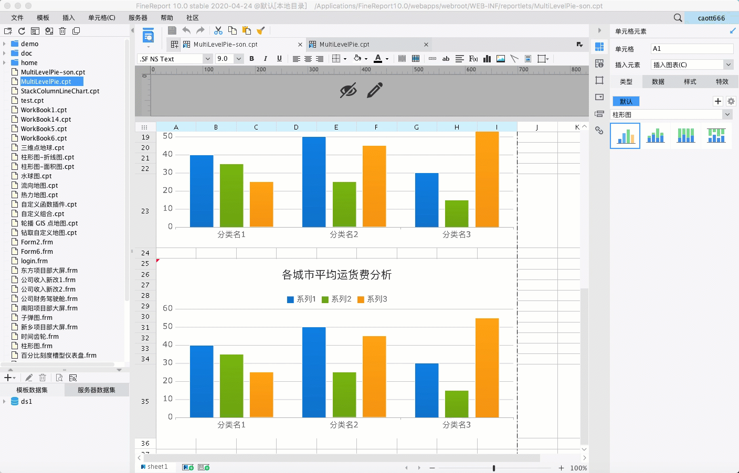The image size is (739, 473).
Task: Insert the slash line element
Action: 514,59
